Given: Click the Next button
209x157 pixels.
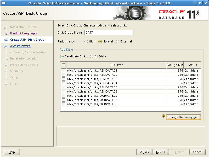Looking at the screenshot, I should click(161, 152).
